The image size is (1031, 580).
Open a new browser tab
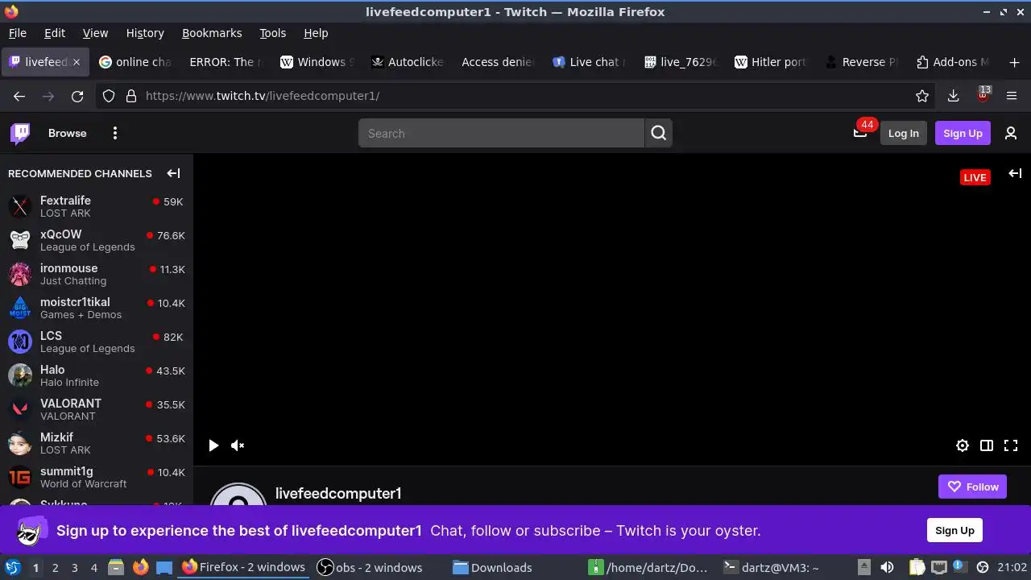click(x=1014, y=62)
